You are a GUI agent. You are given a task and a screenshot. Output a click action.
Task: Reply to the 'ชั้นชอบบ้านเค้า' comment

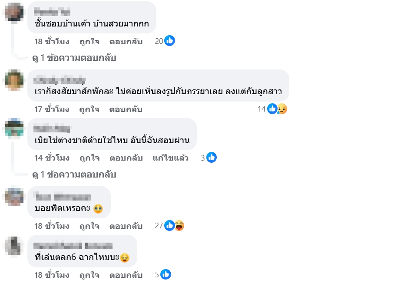[x=126, y=42]
